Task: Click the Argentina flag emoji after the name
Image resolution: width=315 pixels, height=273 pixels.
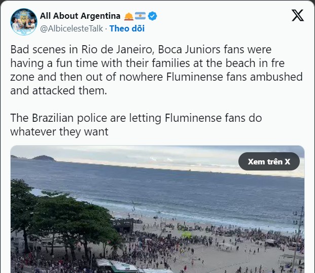Action: 140,16
